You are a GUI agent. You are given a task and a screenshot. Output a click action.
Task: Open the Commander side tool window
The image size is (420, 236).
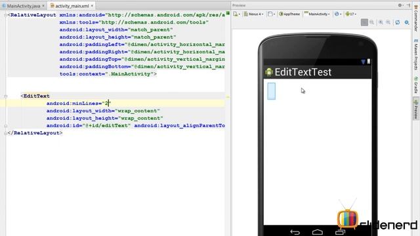[x=416, y=18]
